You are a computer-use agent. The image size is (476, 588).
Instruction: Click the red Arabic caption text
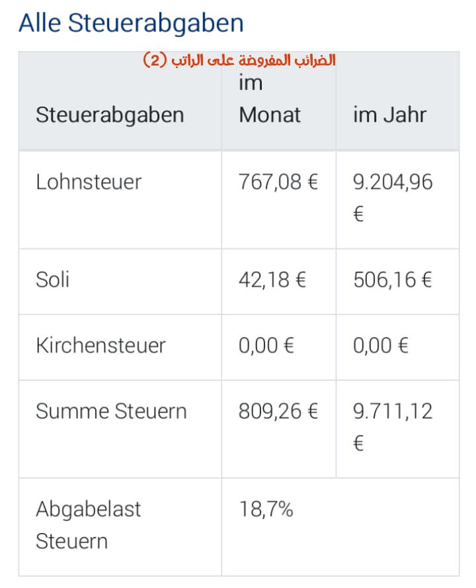239,60
